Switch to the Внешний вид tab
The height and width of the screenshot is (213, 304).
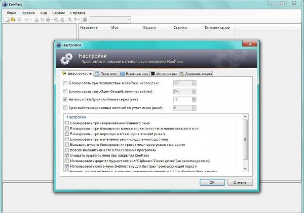134,74
